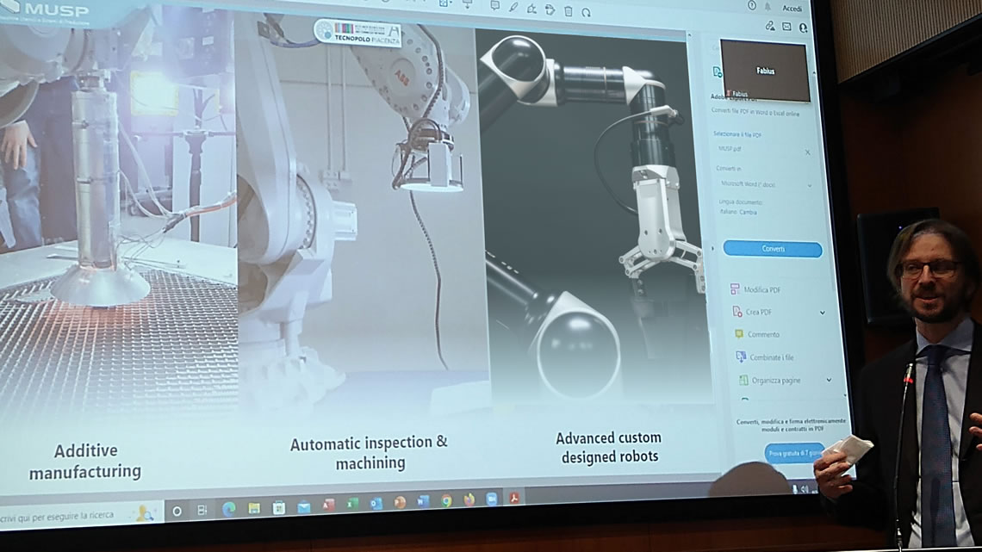Screen dimensions: 982x552
Task: Click the "Automatic inspection & machining" caption
Action: (369, 452)
